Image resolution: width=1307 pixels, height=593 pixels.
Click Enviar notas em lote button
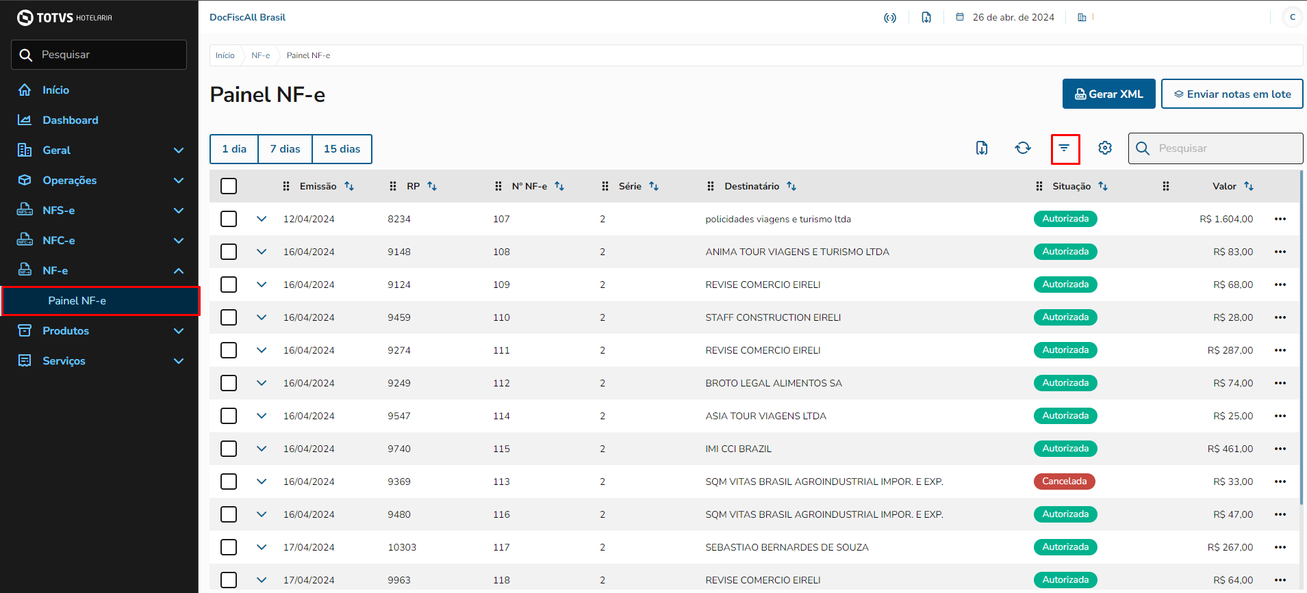[x=1232, y=94]
